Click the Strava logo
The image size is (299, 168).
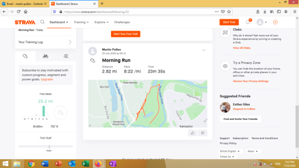click(x=25, y=22)
